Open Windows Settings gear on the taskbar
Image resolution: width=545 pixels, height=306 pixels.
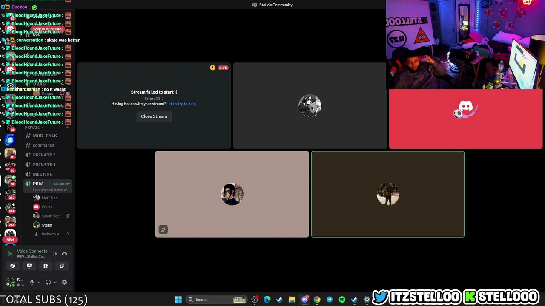(x=367, y=300)
